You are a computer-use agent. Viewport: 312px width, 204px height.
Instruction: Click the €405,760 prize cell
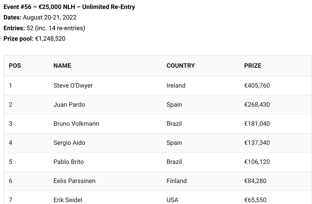click(257, 86)
